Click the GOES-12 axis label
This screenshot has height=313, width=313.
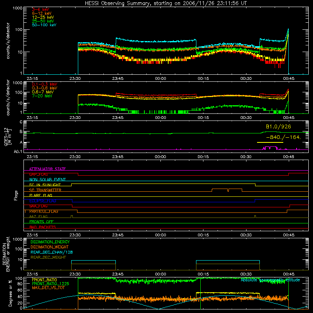7,137
